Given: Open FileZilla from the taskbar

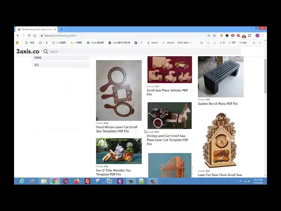Looking at the screenshot, I should click(x=87, y=181).
